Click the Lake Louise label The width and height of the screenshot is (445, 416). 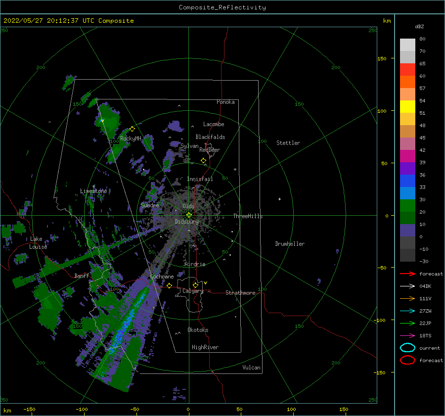point(38,243)
